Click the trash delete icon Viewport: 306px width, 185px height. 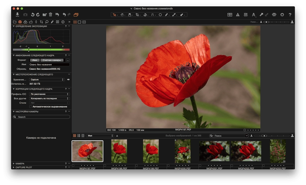[50, 14]
